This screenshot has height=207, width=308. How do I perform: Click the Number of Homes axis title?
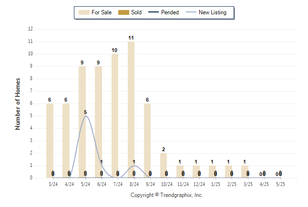(18, 104)
